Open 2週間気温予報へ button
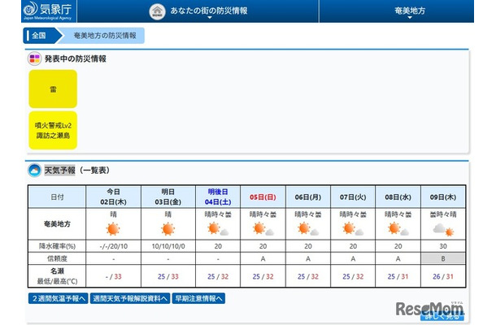Viewport: 496px width, 325px height. 59,298
